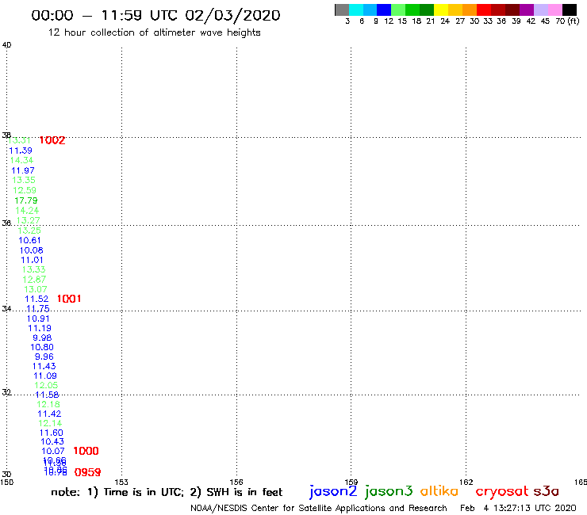The width and height of the screenshot is (587, 515).
Task: Select the red cryosat legend label
Action: point(501,491)
